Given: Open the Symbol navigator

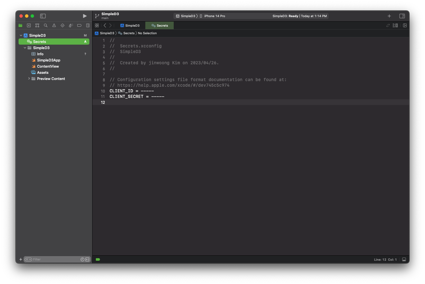Looking at the screenshot, I should tap(37, 26).
